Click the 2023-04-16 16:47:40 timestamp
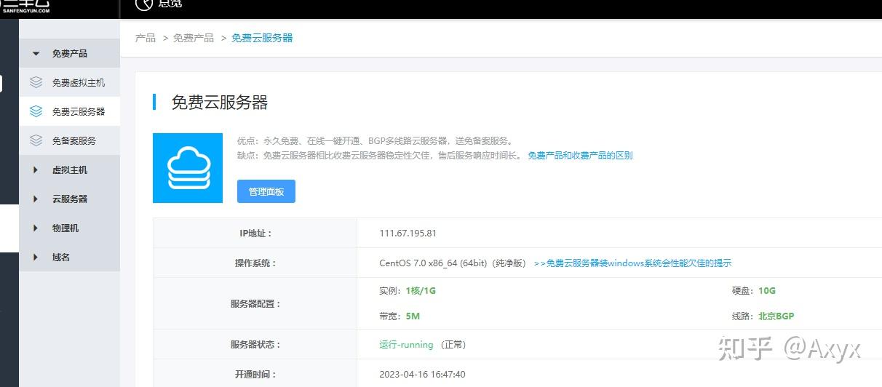 pos(422,375)
